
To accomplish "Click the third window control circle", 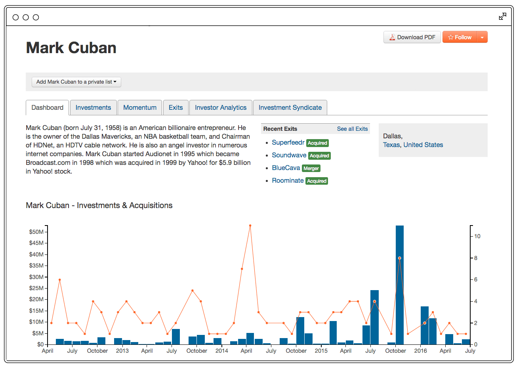I will 36,17.
